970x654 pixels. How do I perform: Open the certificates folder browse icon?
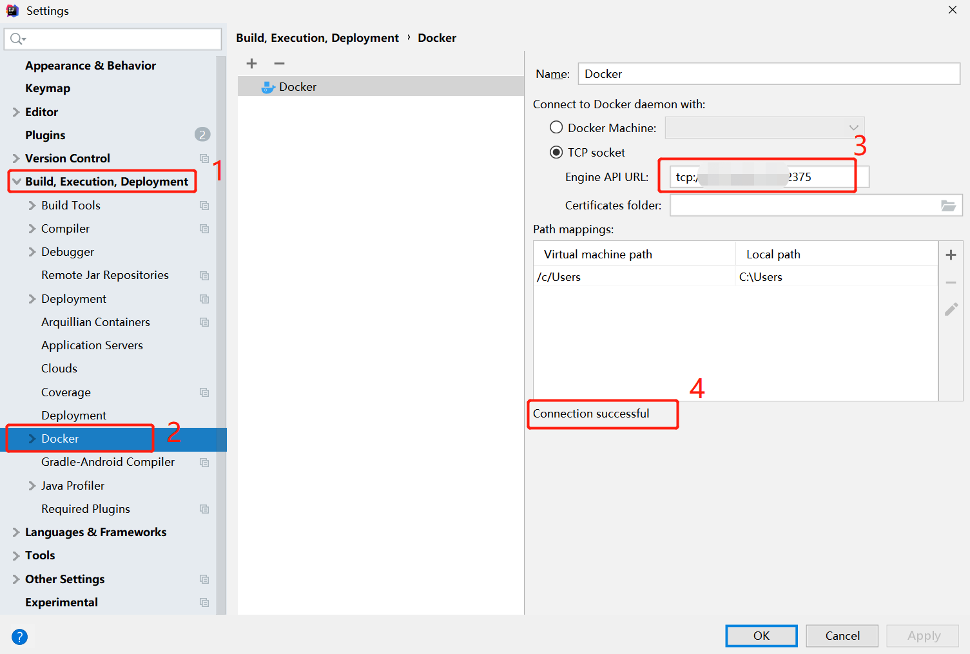click(948, 206)
